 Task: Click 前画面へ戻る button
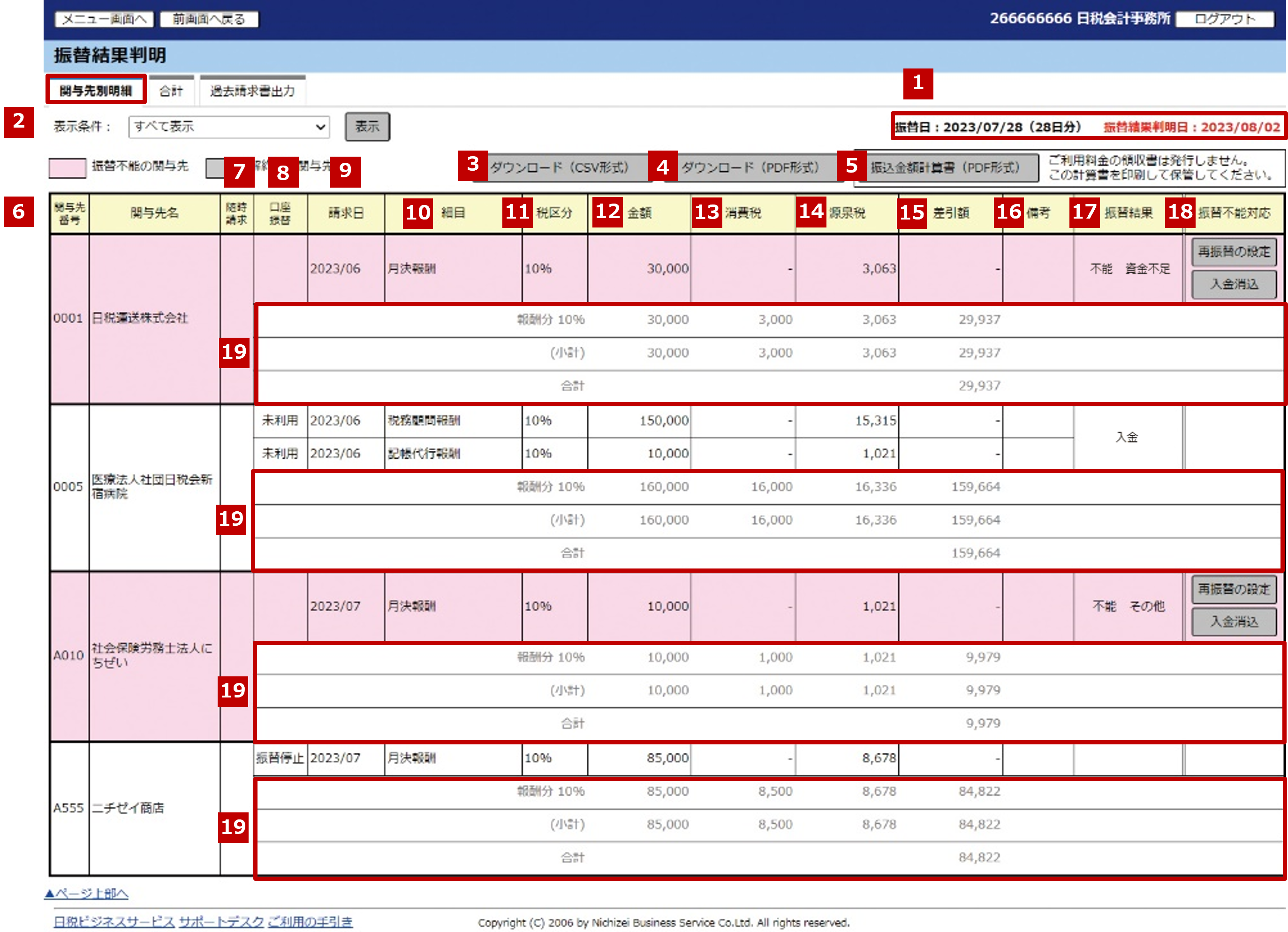[x=209, y=19]
